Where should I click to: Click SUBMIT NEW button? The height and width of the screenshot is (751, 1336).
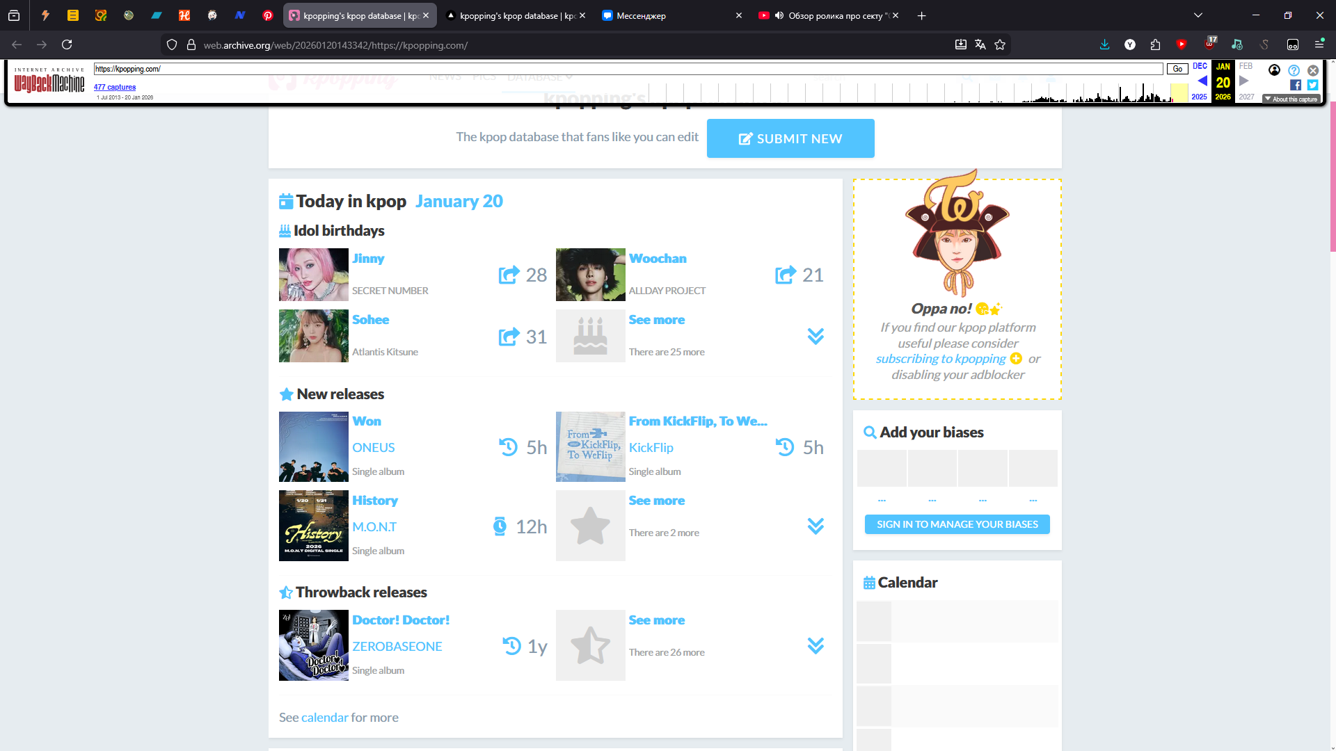coord(790,138)
